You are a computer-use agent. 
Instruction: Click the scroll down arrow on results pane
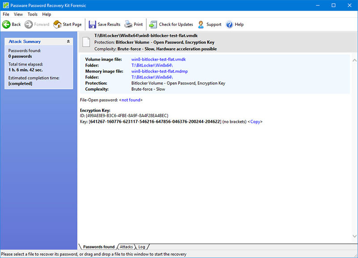pos(354,236)
